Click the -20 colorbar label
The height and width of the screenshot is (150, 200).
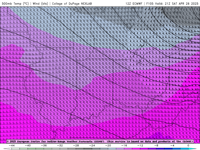(108, 145)
